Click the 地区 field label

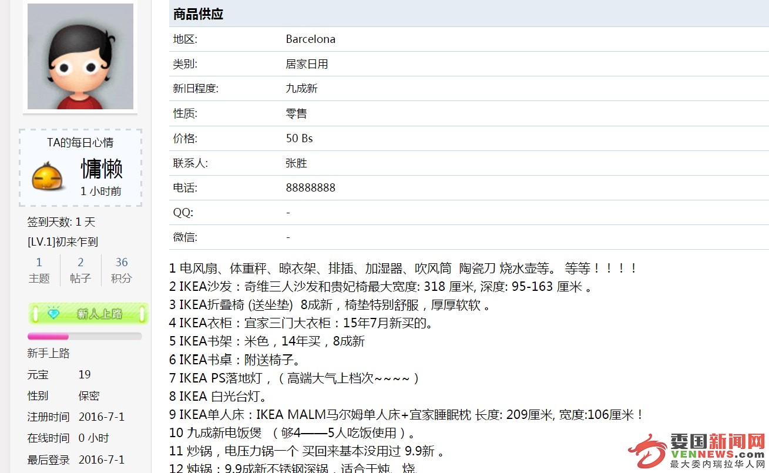[x=185, y=39]
